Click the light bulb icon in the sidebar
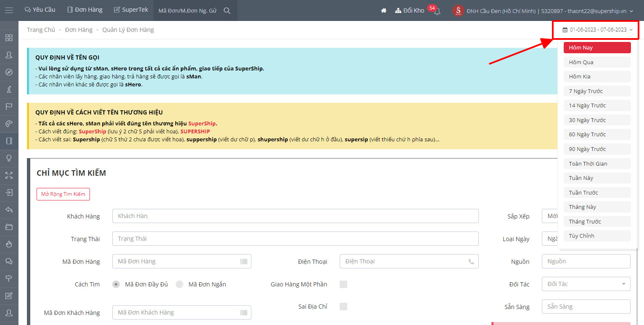Screen dimensions: 644x325 point(9,158)
